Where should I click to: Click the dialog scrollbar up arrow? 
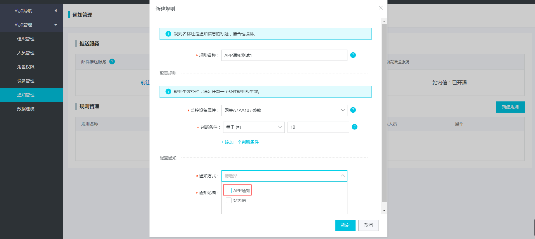(384, 21)
